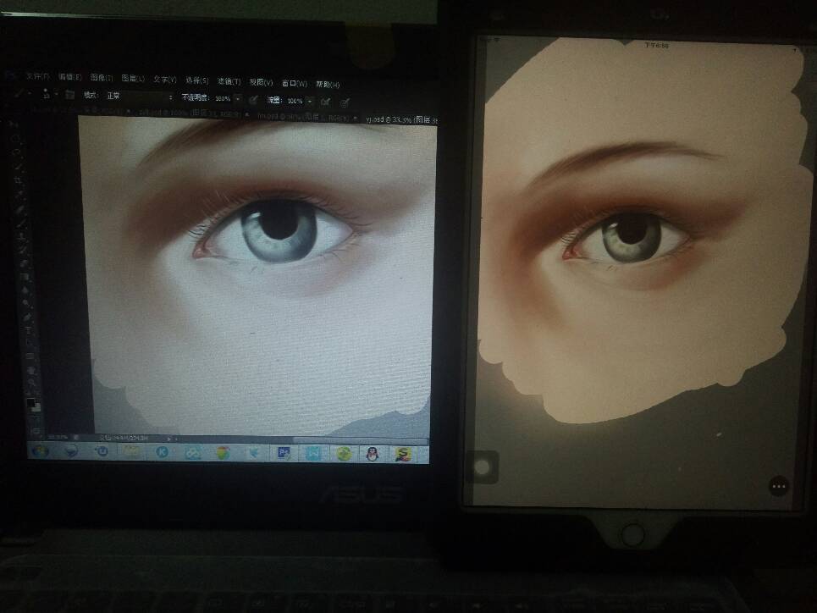Open the blue K app in taskbar
817x613 pixels.
click(162, 452)
